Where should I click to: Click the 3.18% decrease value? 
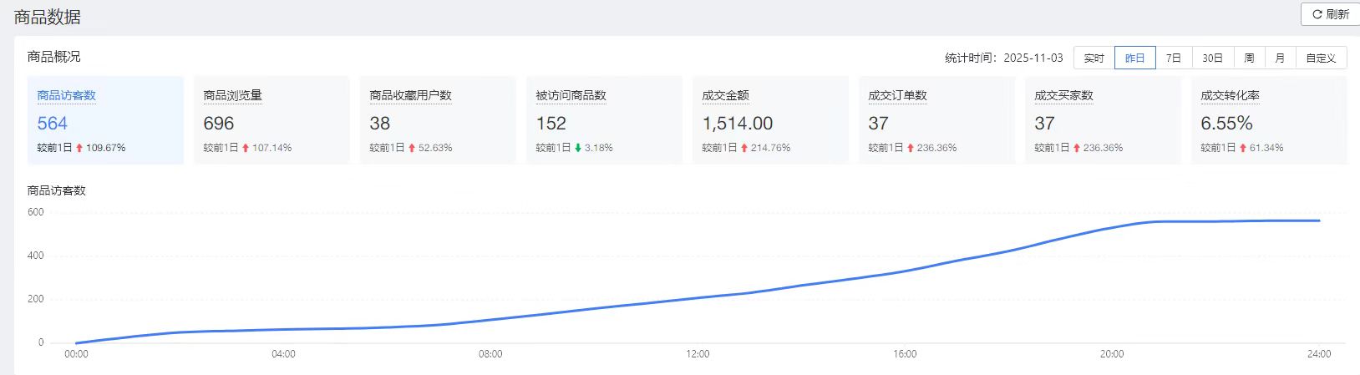click(598, 148)
